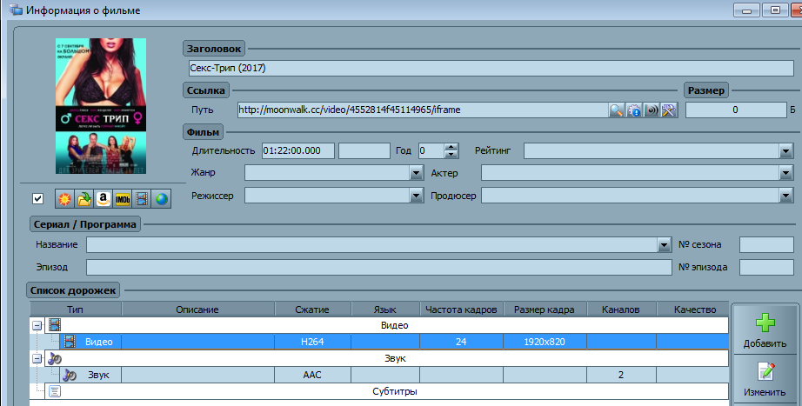Click the magnifier browse icon beside path
The width and height of the screenshot is (802, 406).
click(616, 110)
